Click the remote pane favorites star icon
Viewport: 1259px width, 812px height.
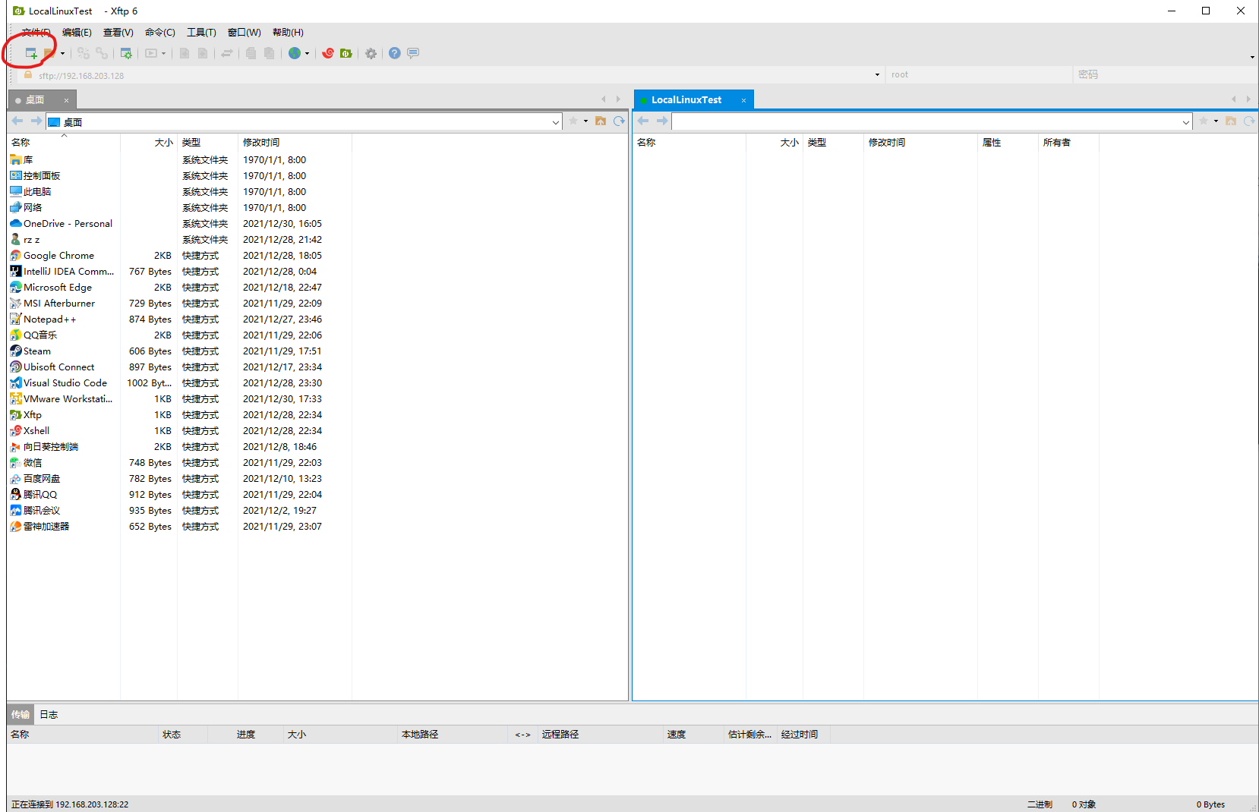[x=1204, y=121]
